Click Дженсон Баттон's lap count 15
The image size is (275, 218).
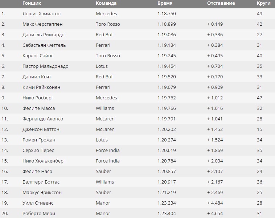259,129
